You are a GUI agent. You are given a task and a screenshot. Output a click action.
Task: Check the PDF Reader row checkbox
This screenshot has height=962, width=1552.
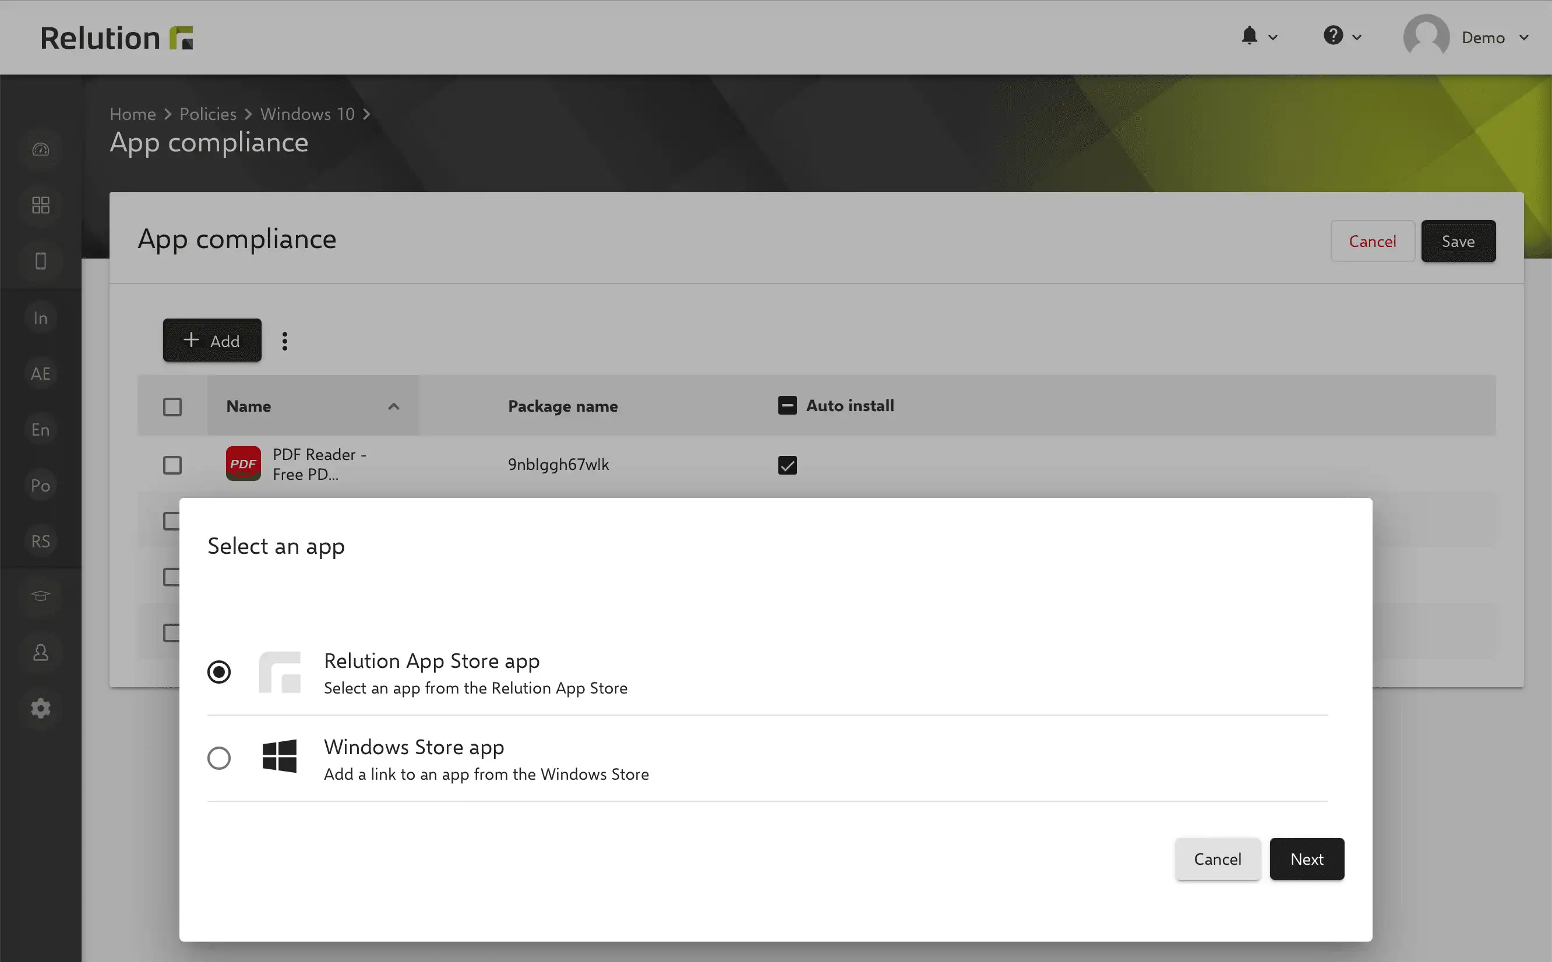click(172, 465)
